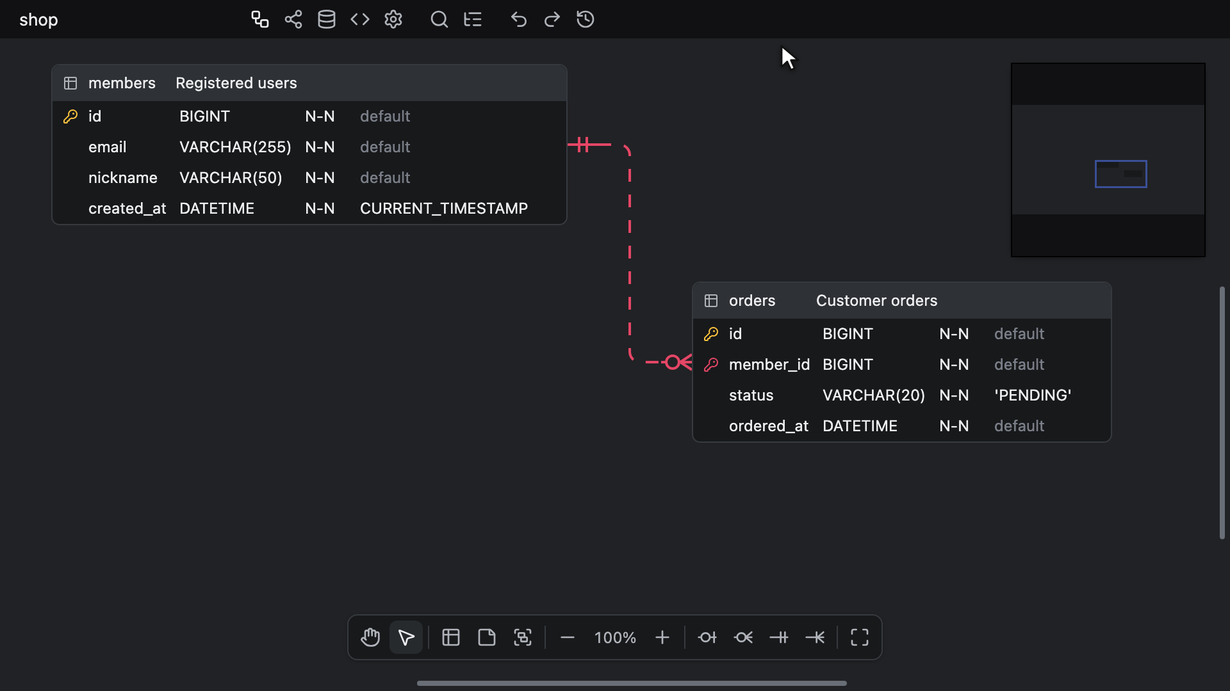
Task: Click the undo arrow
Action: click(519, 19)
